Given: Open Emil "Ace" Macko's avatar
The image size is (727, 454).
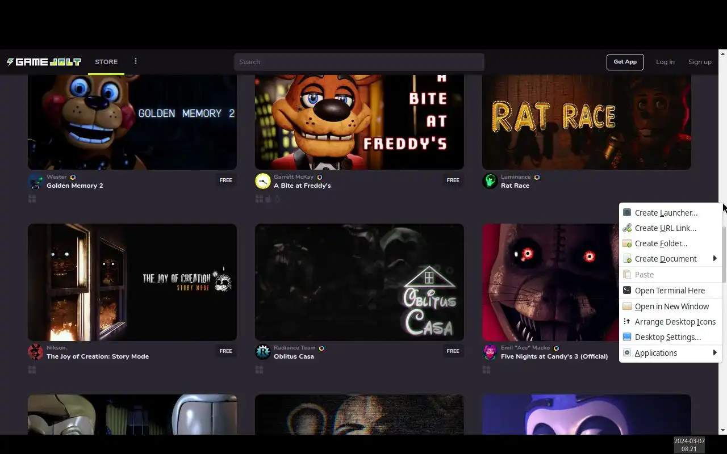Looking at the screenshot, I should click(490, 352).
